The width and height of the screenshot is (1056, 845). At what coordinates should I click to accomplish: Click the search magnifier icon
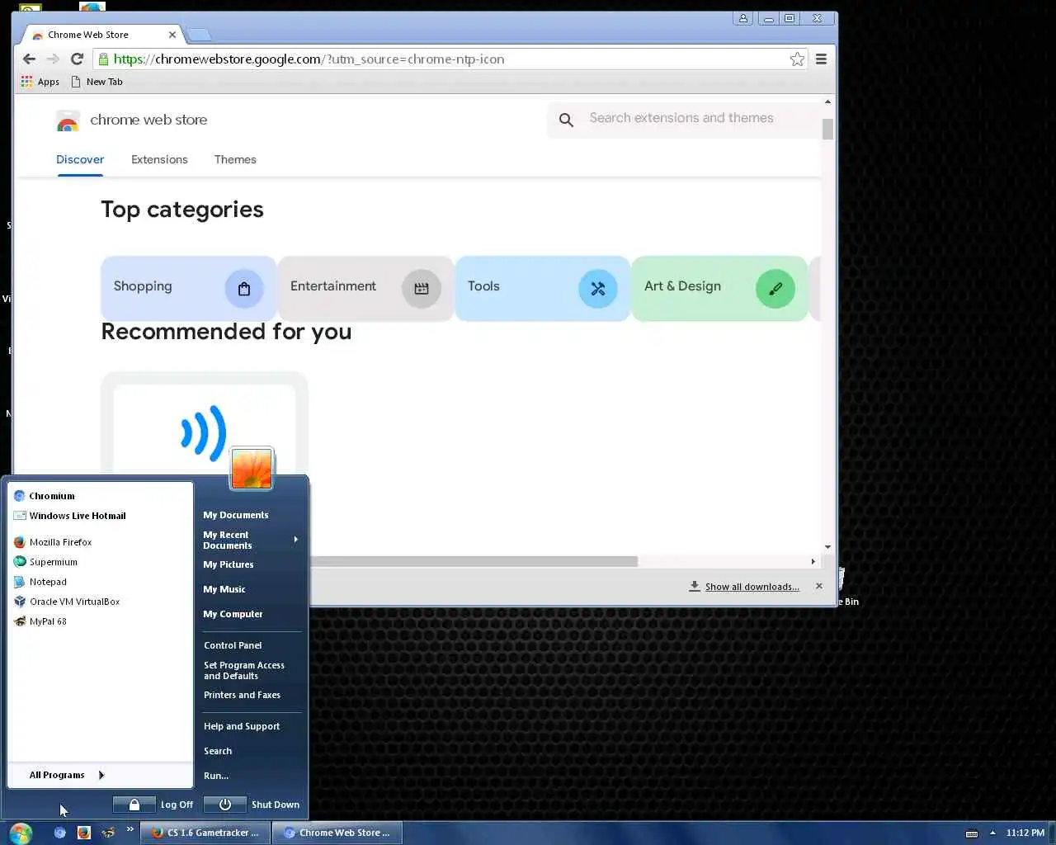tap(566, 120)
